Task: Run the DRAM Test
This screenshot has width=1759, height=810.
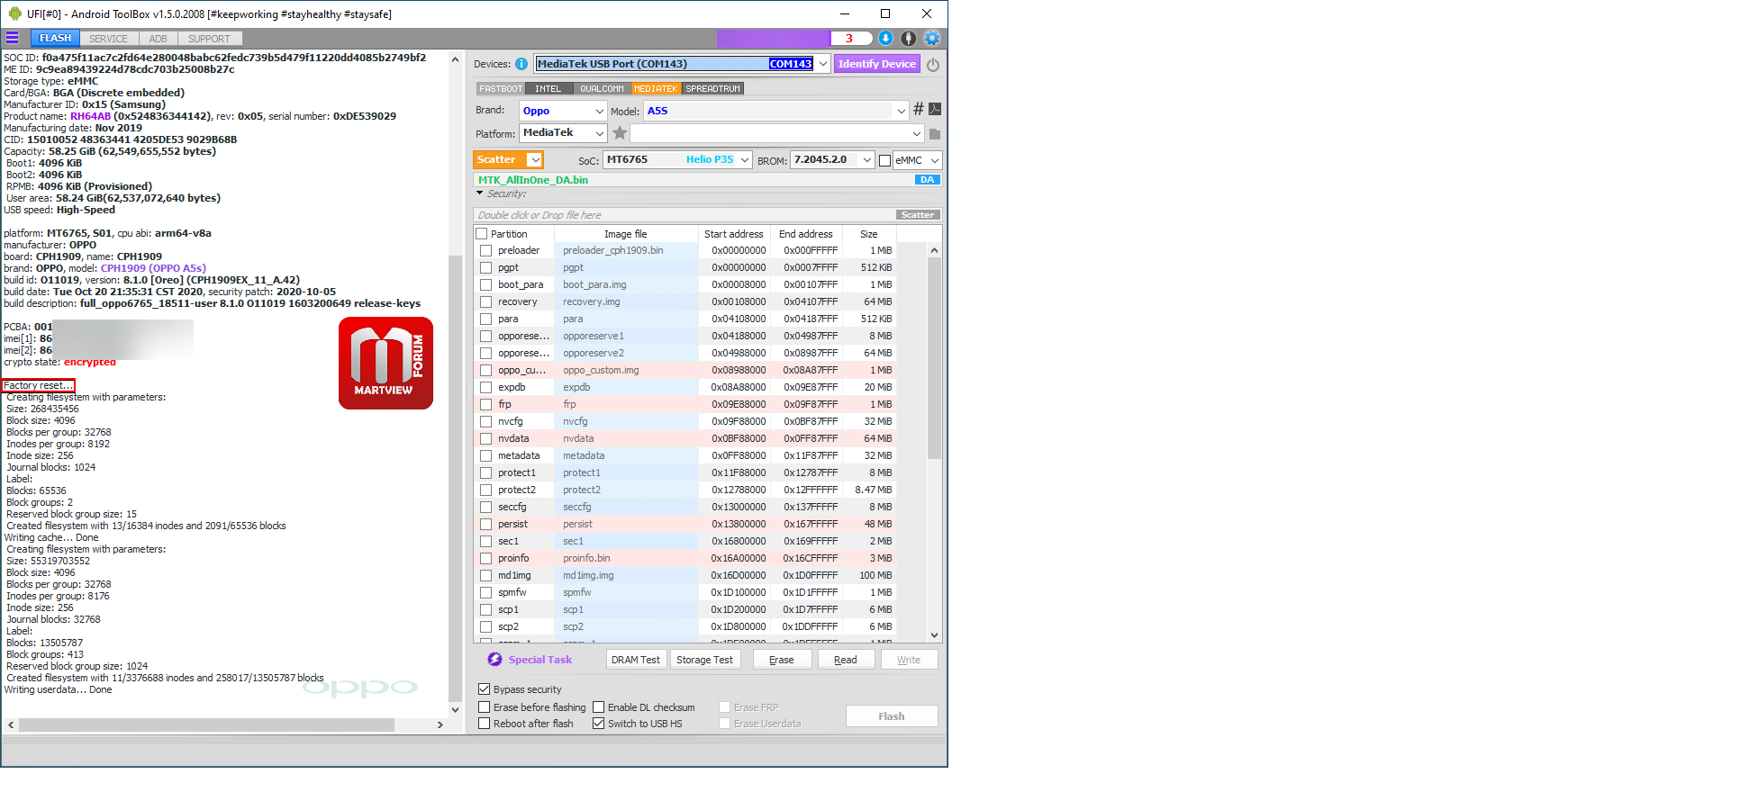Action: coord(636,660)
